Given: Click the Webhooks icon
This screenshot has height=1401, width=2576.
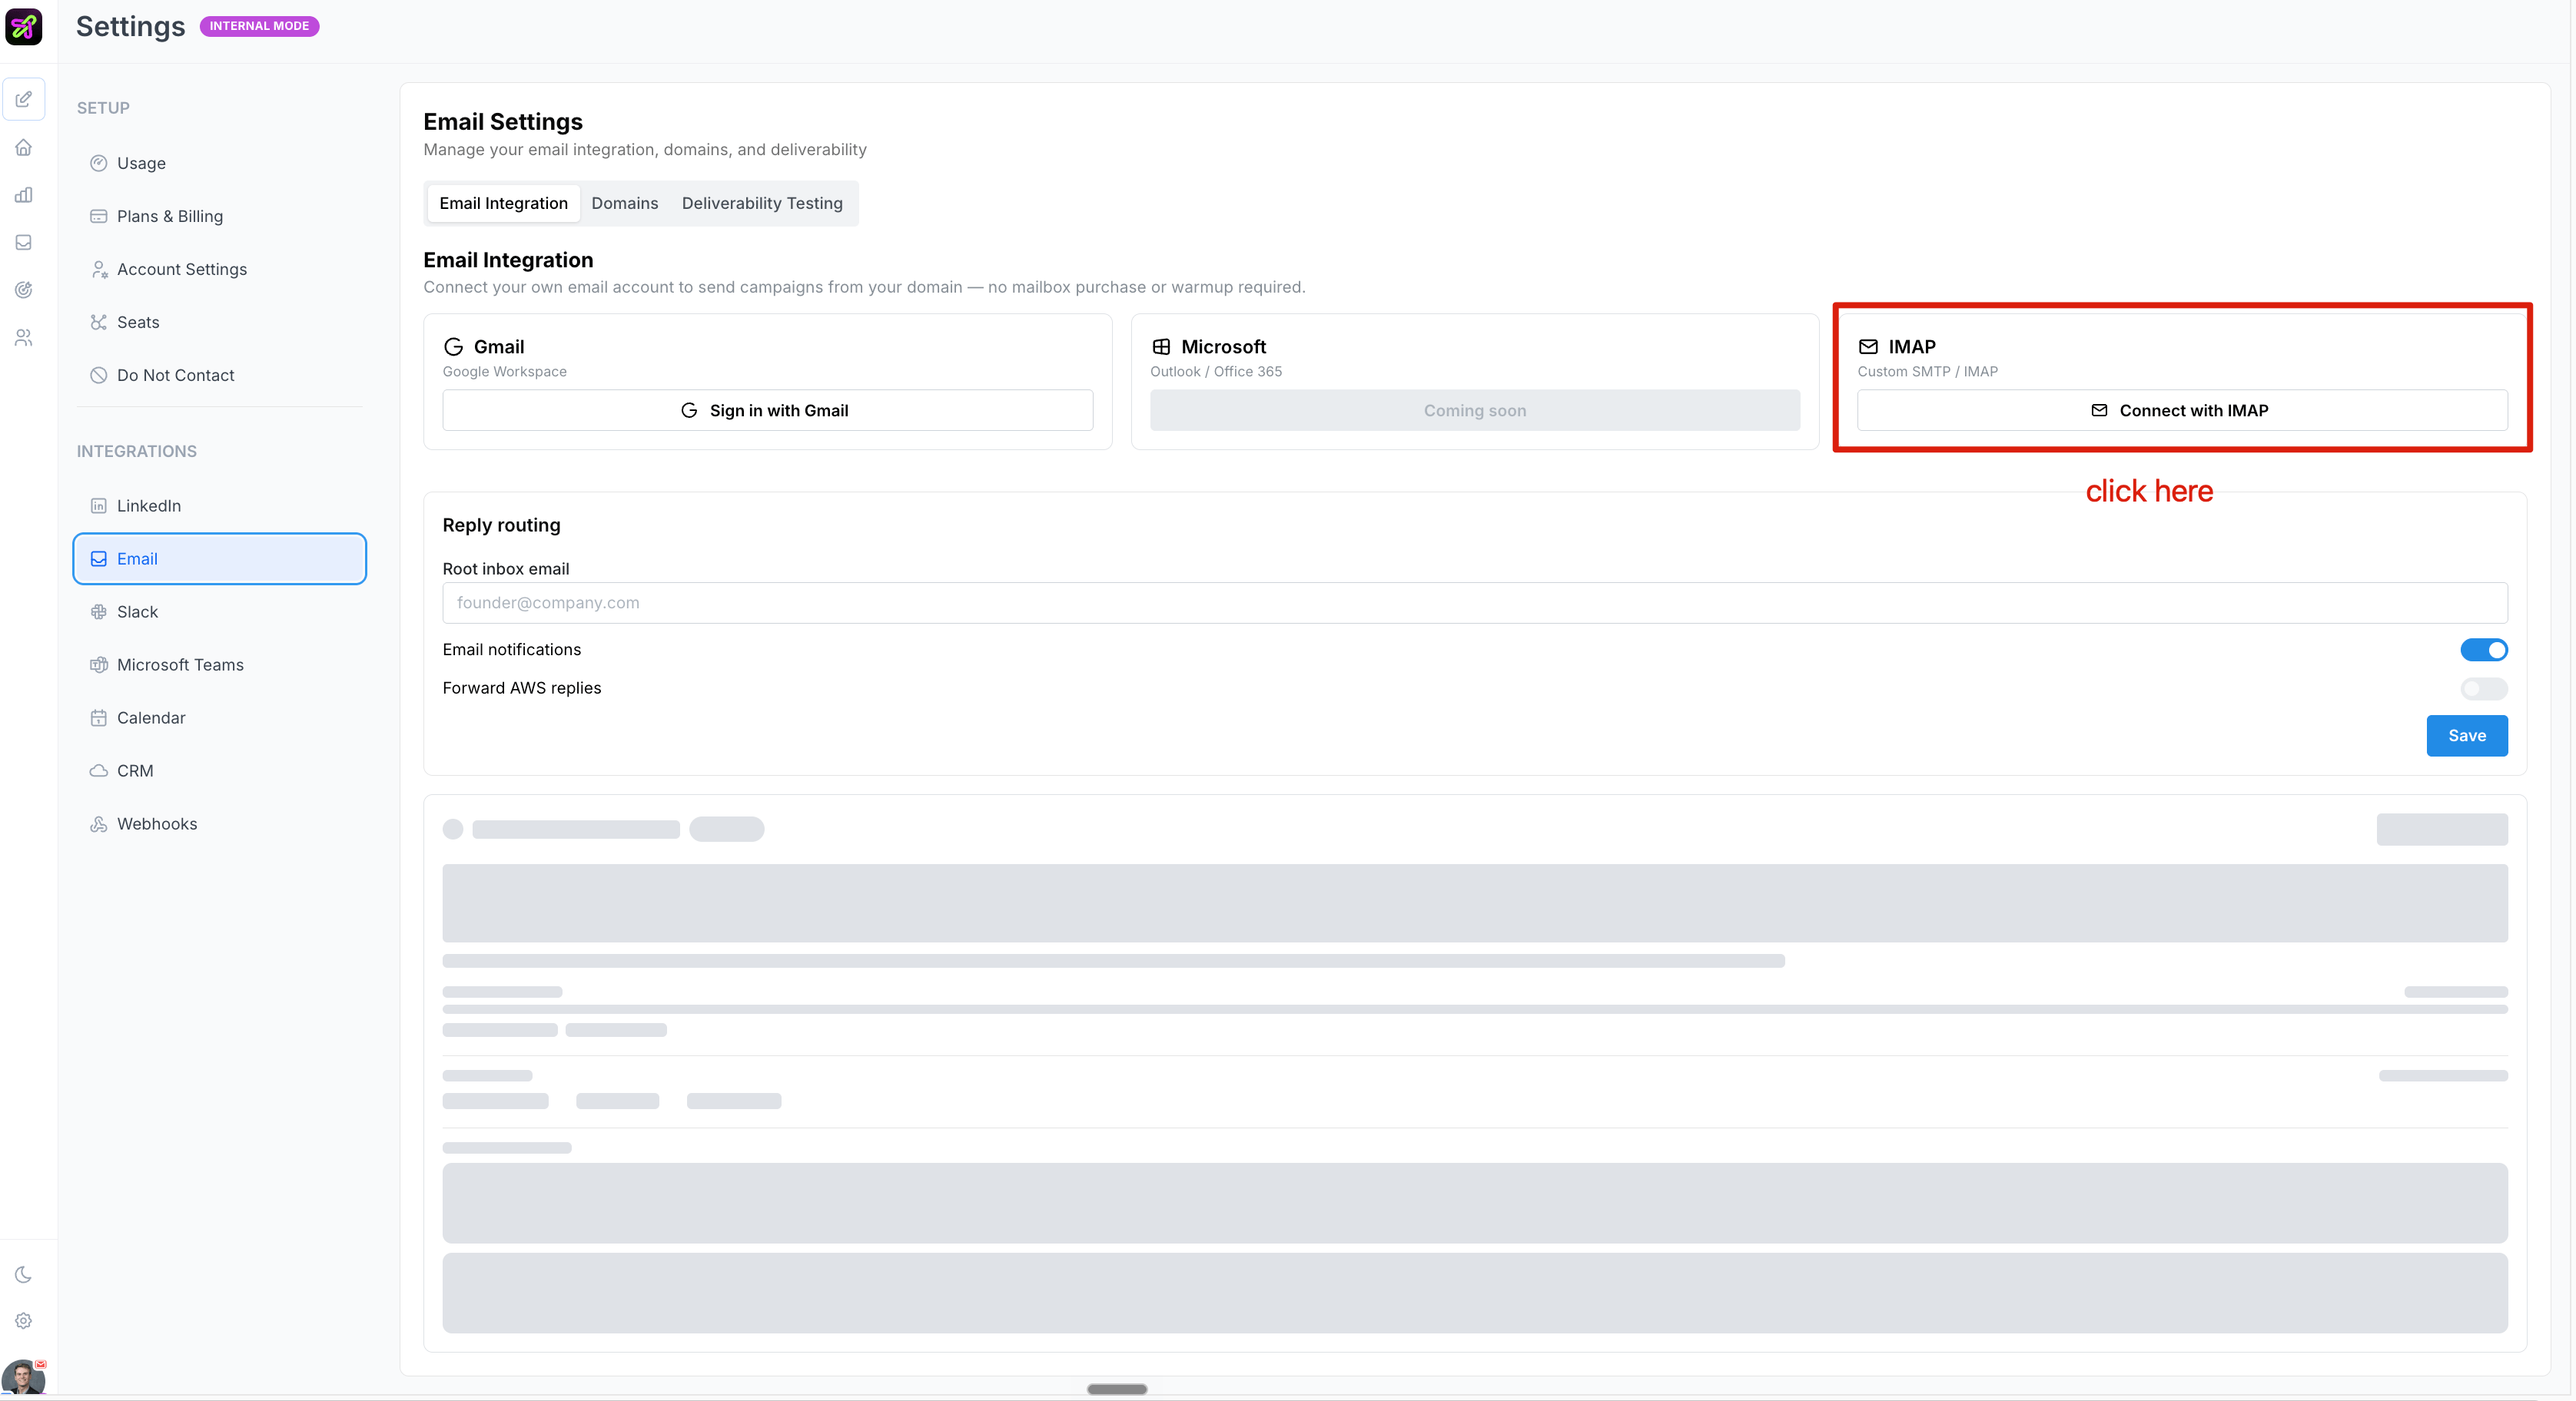Looking at the screenshot, I should [98, 823].
